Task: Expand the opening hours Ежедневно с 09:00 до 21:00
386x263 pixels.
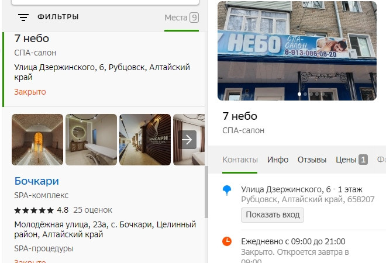Action: pyautogui.click(x=293, y=241)
